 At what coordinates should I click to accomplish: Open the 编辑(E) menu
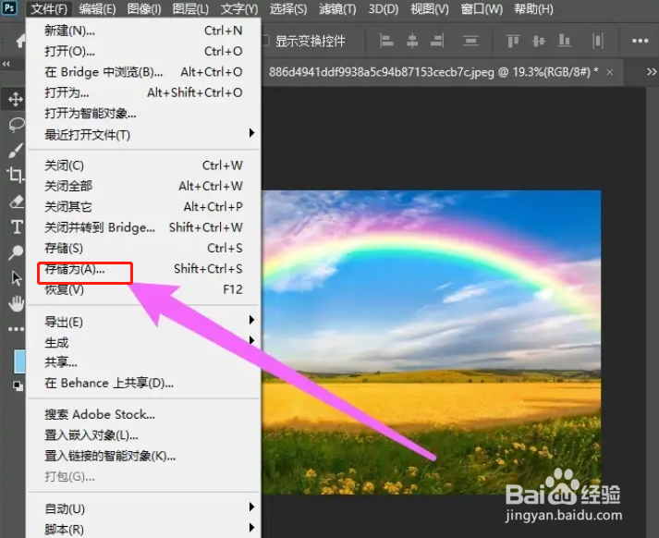coord(97,8)
